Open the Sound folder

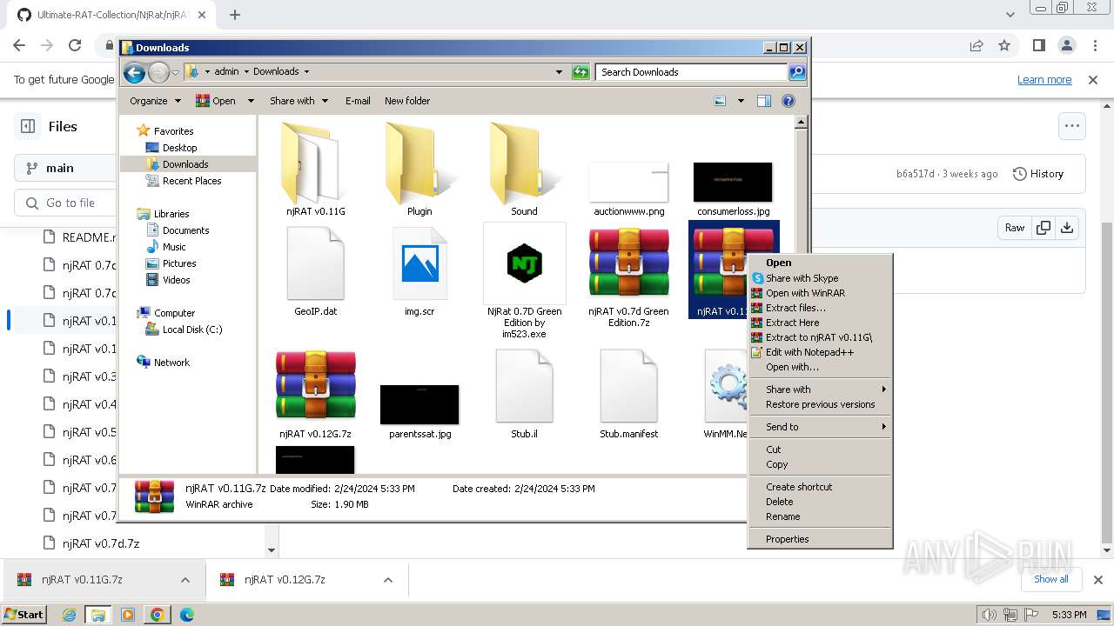(523, 163)
